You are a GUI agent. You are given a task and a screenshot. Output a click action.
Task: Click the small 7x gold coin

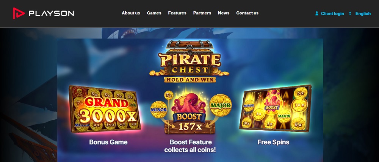tap(169, 95)
